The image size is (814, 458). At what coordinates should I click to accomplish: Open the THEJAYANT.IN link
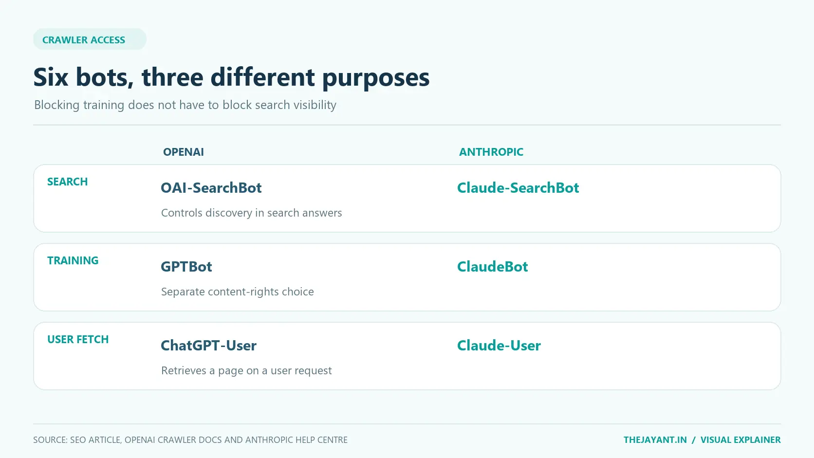pos(655,440)
